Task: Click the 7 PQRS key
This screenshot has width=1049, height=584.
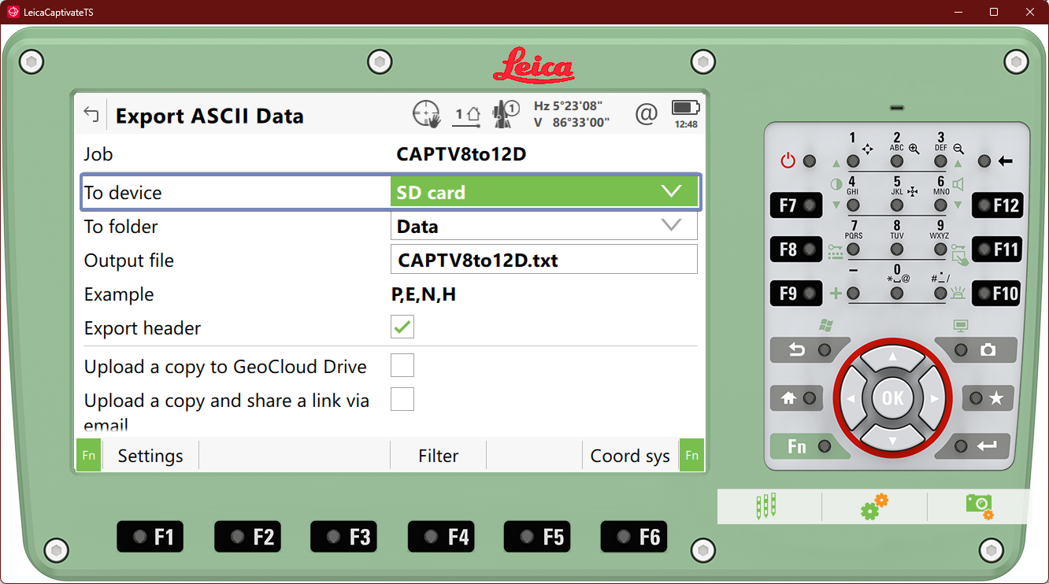Action: click(853, 249)
